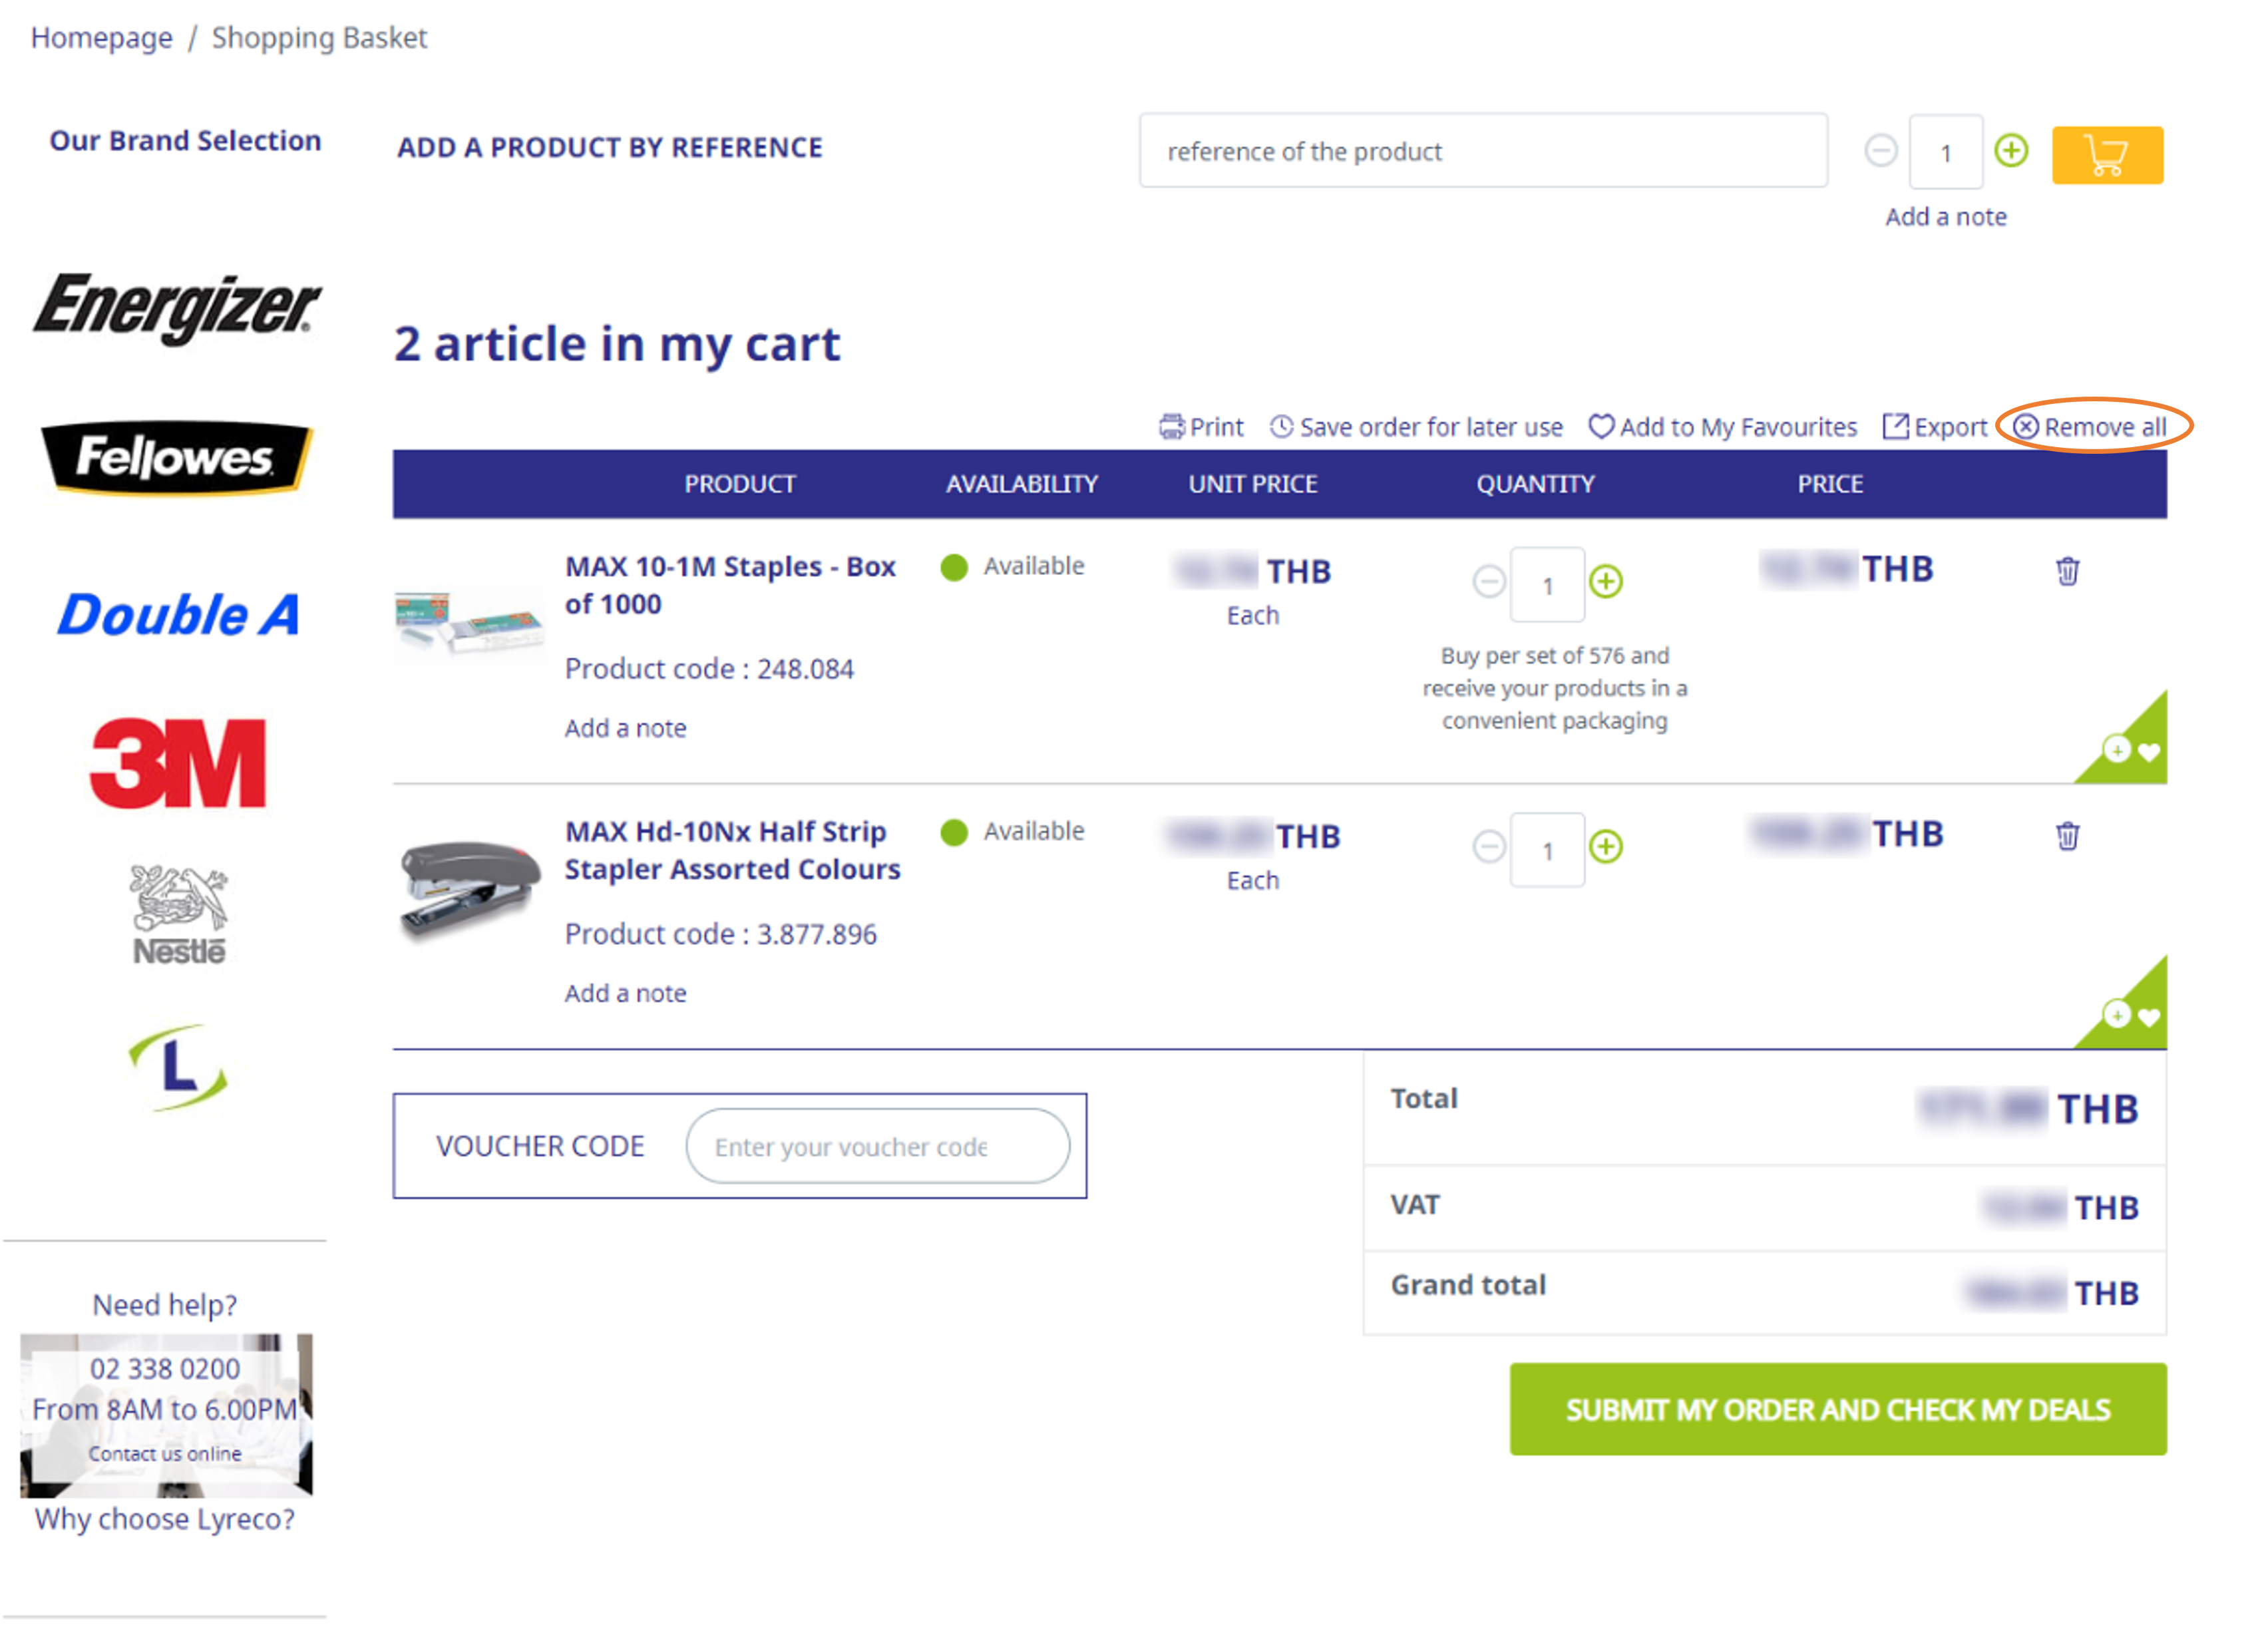Increase reference product quantity with plus icon
The image size is (2268, 1647).
pyautogui.click(x=2011, y=151)
